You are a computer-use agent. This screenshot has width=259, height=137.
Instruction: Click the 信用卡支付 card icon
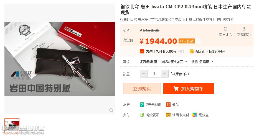168,115
